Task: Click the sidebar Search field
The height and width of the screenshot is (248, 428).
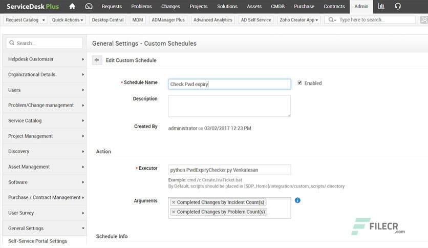Action: coord(44,43)
